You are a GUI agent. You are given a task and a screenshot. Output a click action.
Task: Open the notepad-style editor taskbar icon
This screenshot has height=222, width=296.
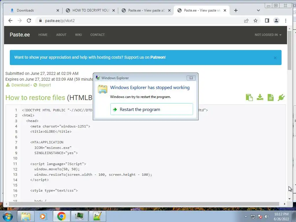pos(97,216)
